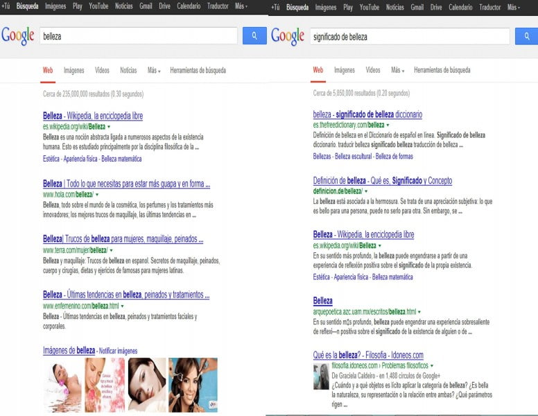Open the dark-haired woman resting image thumbnail

(x=147, y=385)
